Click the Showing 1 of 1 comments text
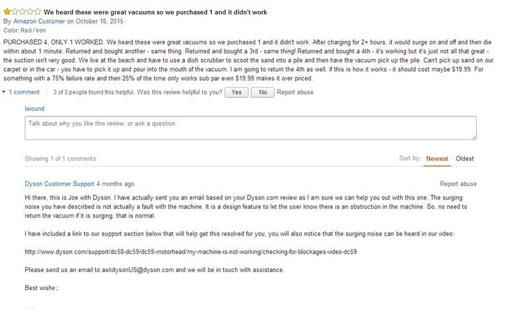Image resolution: width=509 pixels, height=318 pixels. pos(61,159)
